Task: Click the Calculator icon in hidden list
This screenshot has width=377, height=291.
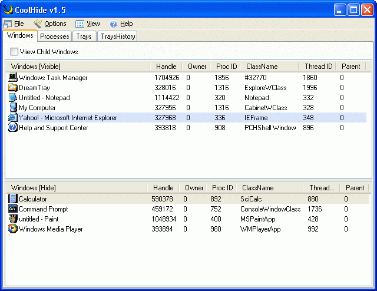Action: [x=13, y=199]
